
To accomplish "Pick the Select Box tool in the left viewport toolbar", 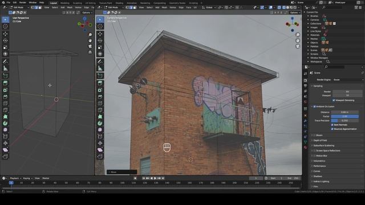I will pos(5,19).
